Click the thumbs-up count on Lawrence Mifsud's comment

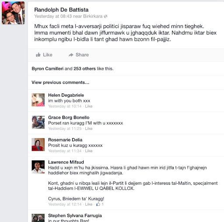[100, 204]
